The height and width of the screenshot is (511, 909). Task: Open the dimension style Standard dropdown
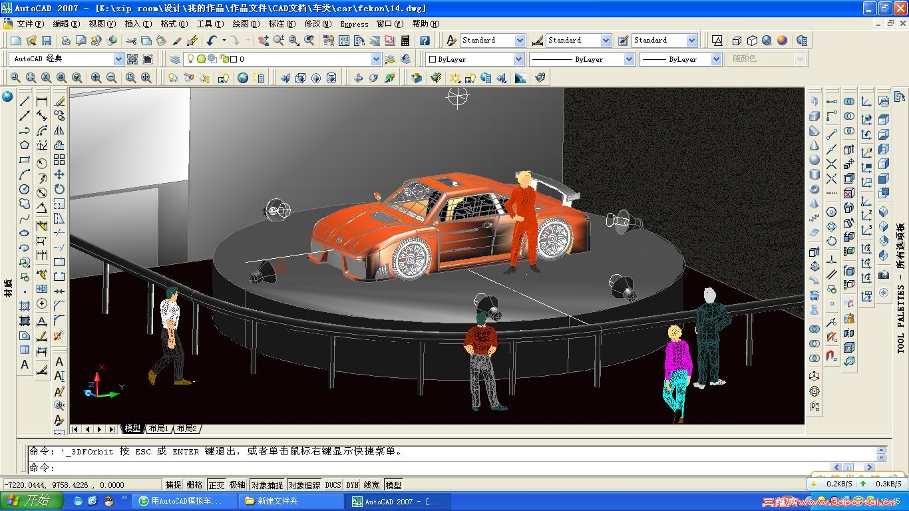click(x=606, y=41)
